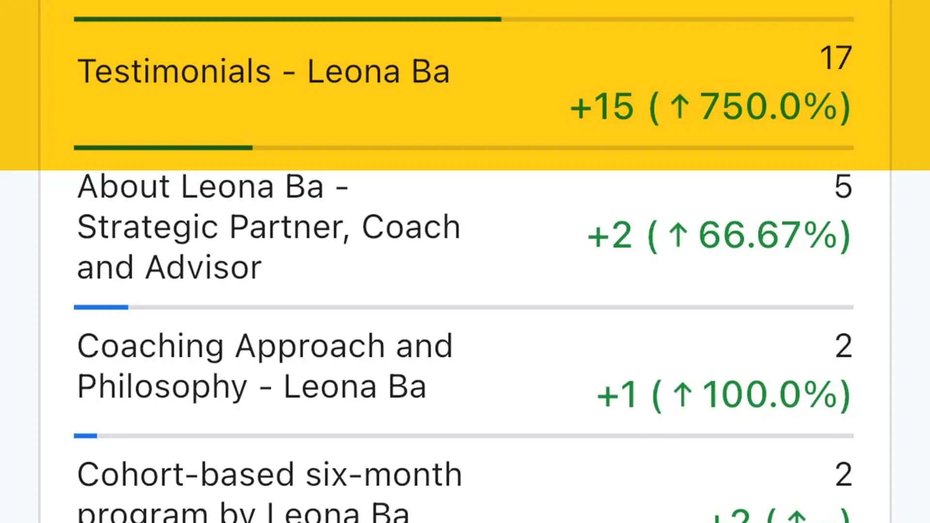Click the Cohort-based program count 2

pos(843,474)
